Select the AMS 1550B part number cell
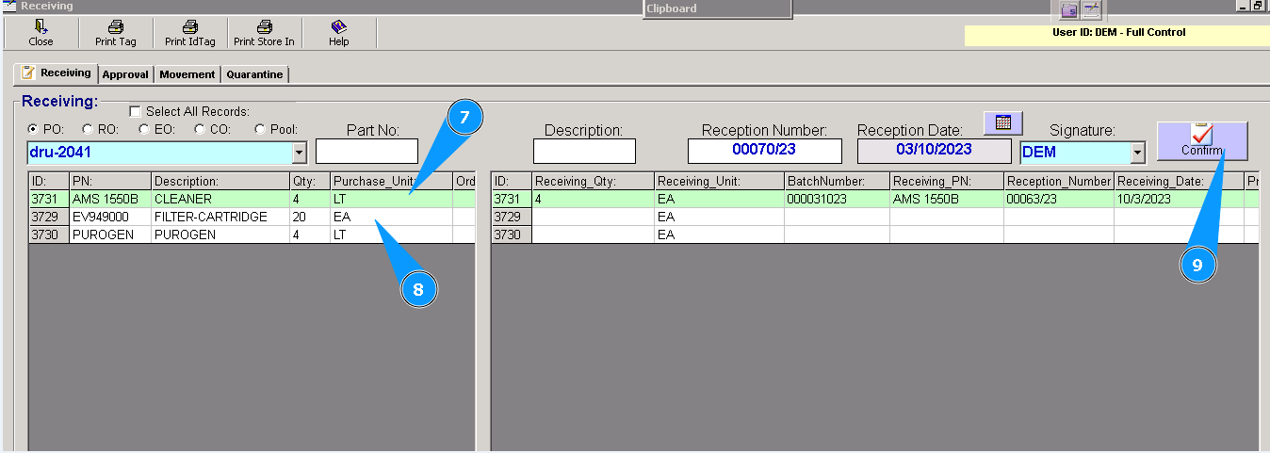Screen dimensions: 1270x453 pyautogui.click(x=110, y=200)
